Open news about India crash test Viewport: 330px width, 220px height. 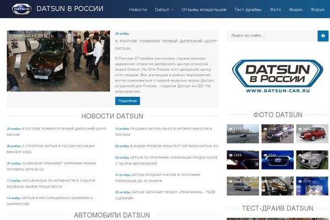click(167, 146)
